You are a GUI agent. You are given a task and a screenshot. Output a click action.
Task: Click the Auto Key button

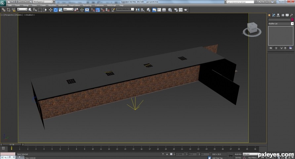pos(238,154)
